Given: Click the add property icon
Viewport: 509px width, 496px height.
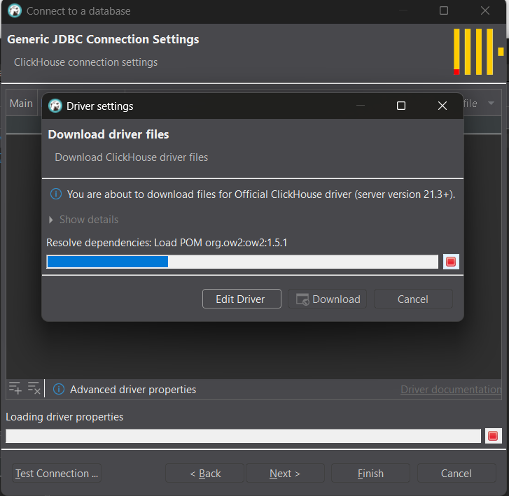Looking at the screenshot, I should pos(15,388).
